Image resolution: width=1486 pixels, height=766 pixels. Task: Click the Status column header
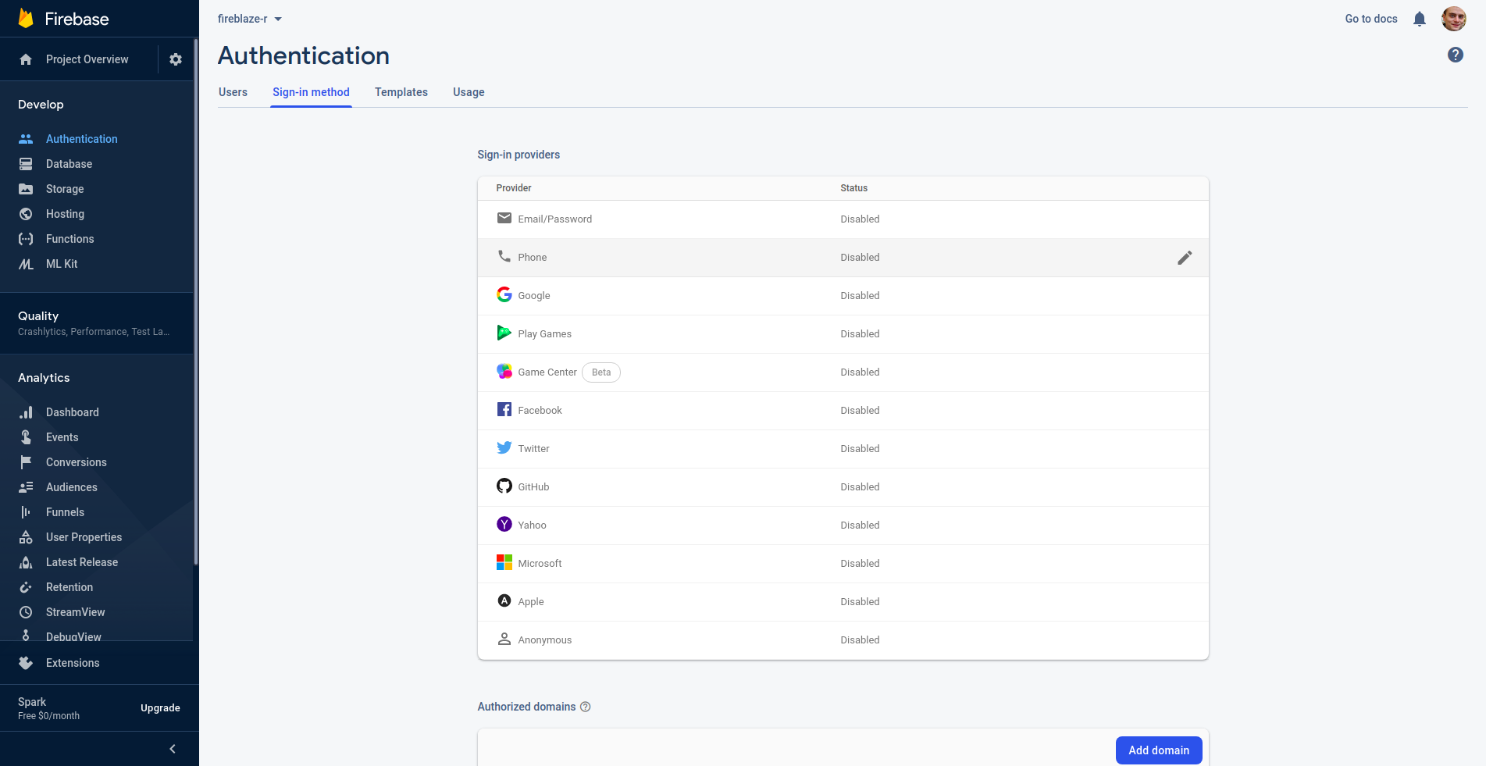pyautogui.click(x=853, y=188)
